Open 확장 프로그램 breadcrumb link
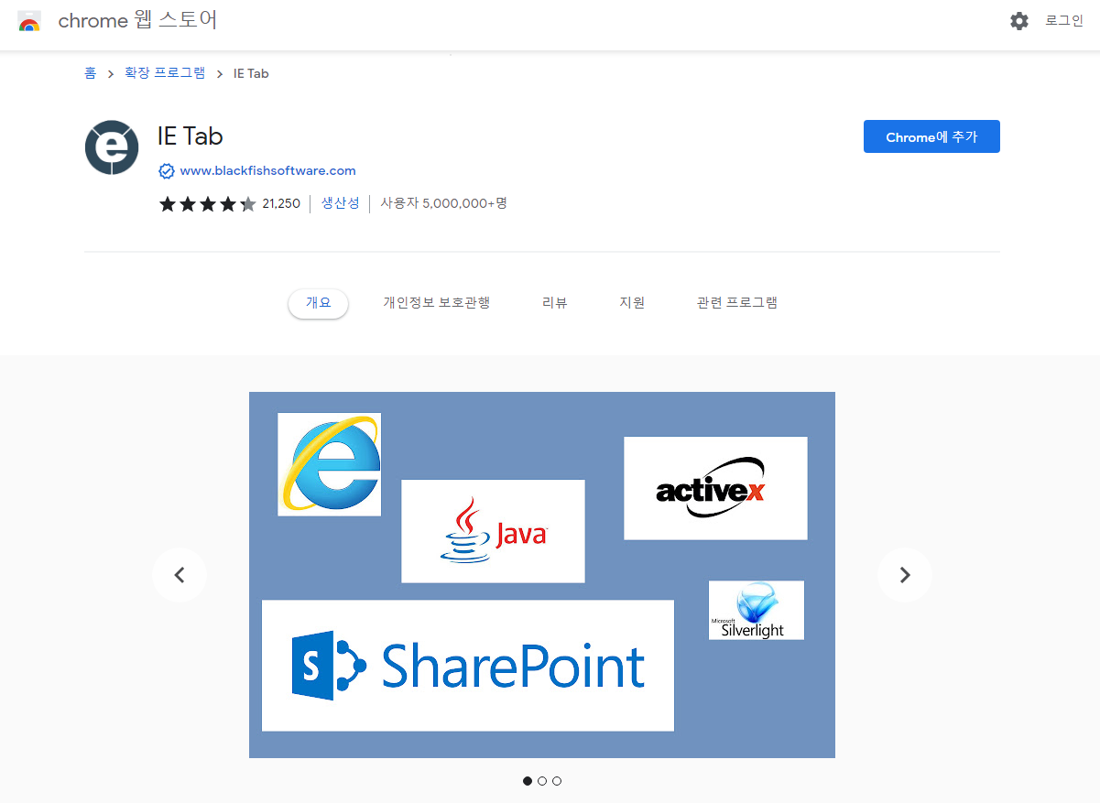1100x803 pixels. [x=165, y=73]
